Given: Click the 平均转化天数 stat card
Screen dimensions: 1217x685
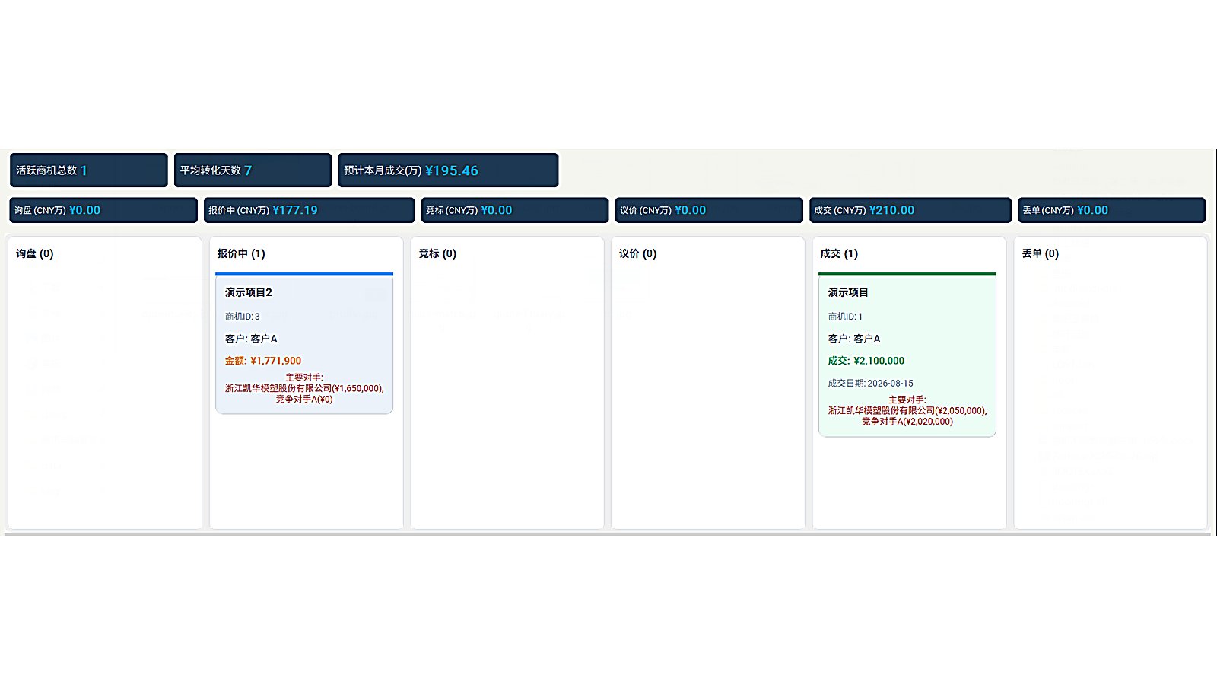Looking at the screenshot, I should click(253, 170).
